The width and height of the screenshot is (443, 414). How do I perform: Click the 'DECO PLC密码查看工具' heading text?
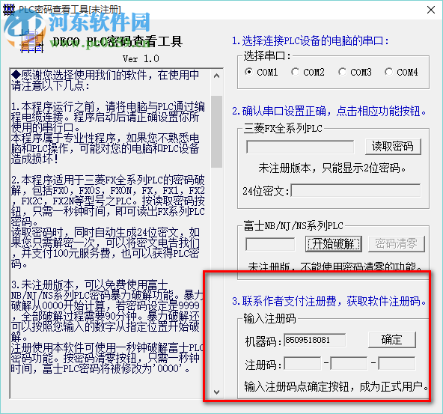117,42
